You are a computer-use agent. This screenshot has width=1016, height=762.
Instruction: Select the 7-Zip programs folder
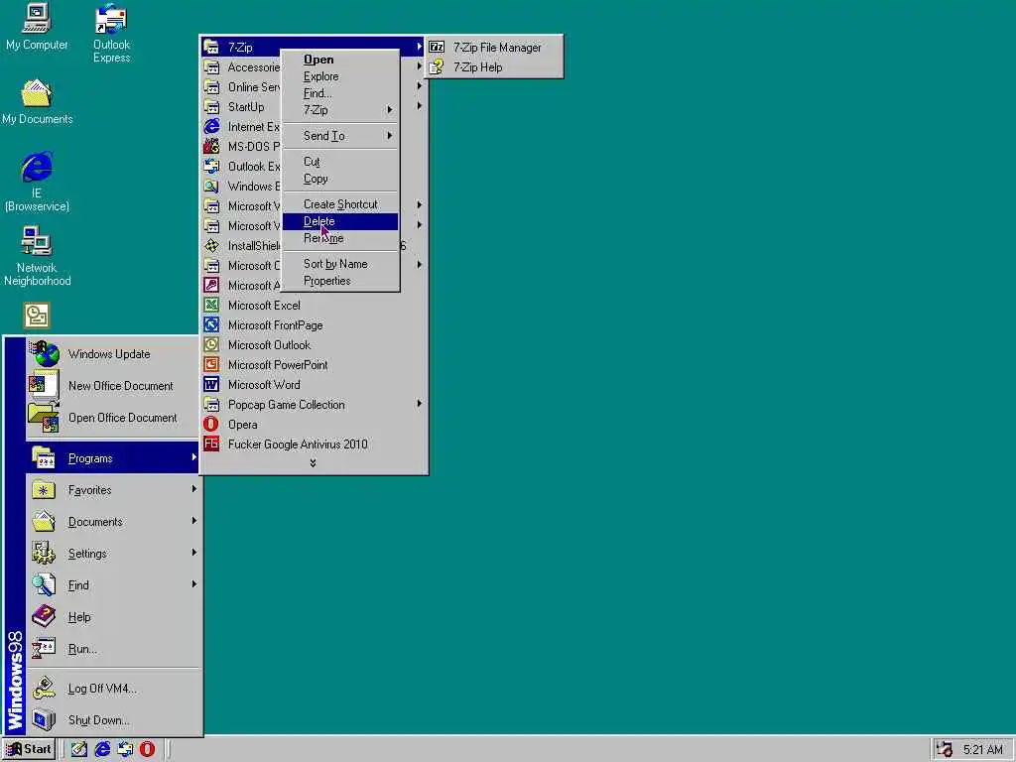tap(240, 48)
